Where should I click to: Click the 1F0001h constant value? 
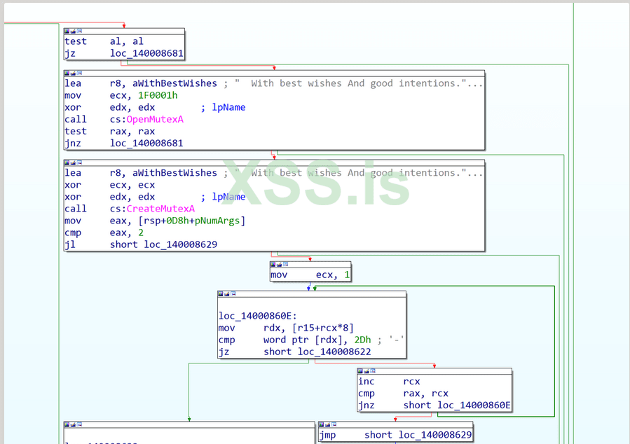pos(158,95)
